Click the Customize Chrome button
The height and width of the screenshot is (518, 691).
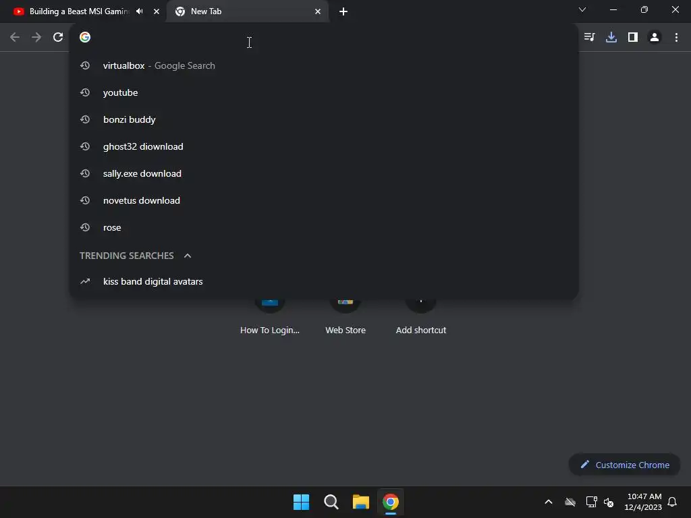coord(624,465)
